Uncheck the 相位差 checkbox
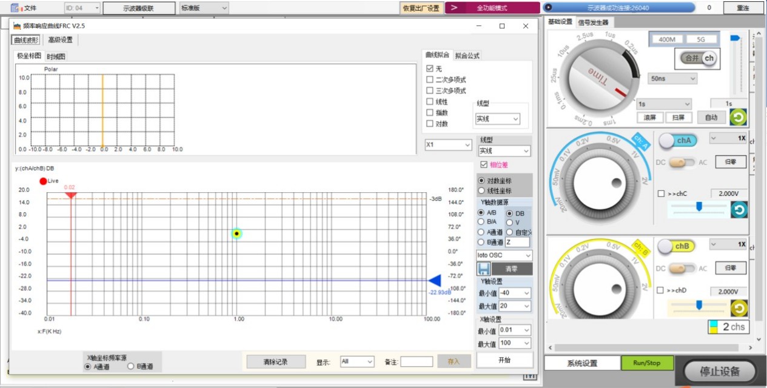The width and height of the screenshot is (767, 388). click(483, 164)
